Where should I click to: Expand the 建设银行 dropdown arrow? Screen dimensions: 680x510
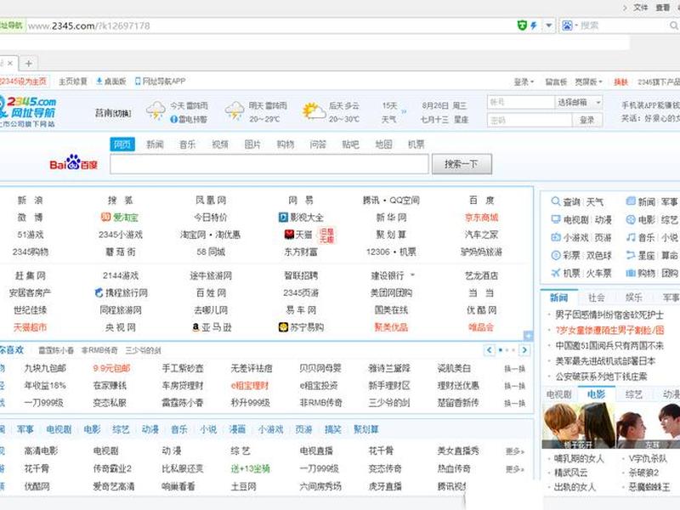pos(412,275)
